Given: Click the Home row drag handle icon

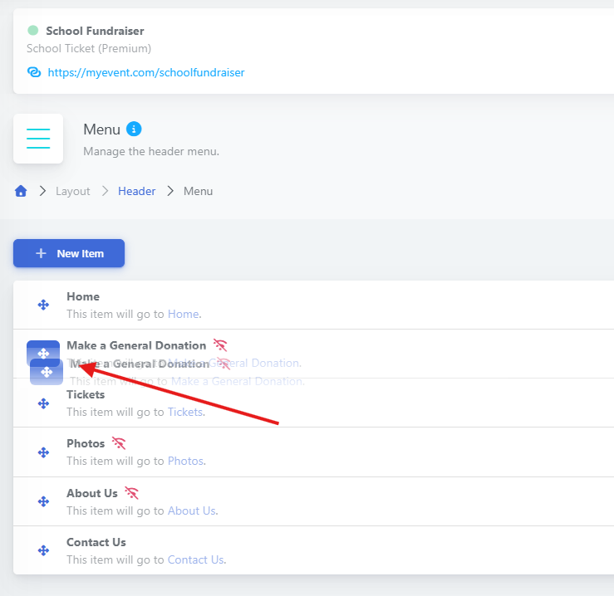Looking at the screenshot, I should point(43,305).
